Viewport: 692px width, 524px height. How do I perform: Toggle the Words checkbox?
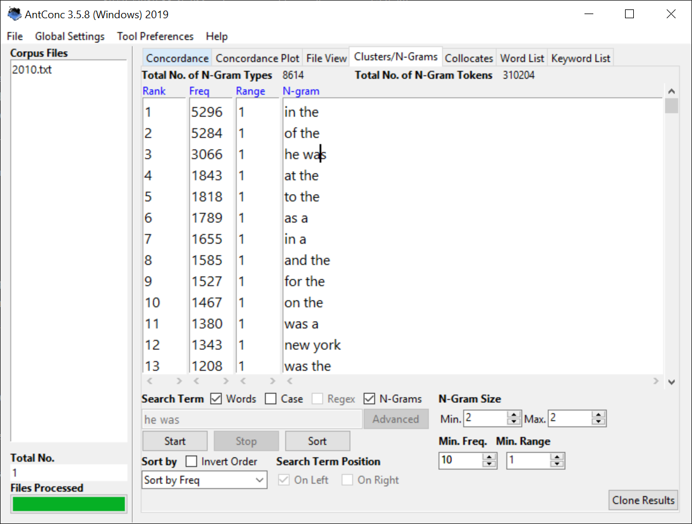[216, 399]
